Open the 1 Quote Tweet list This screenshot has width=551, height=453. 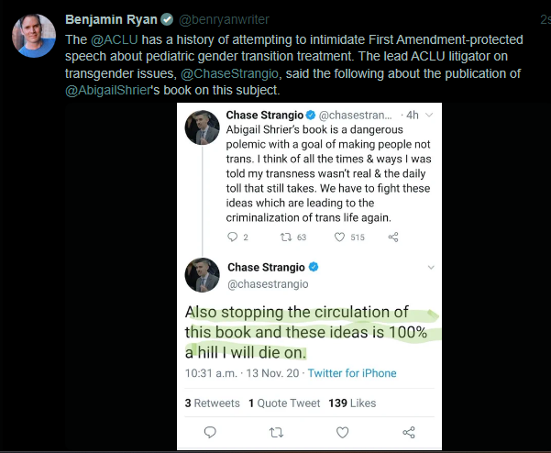click(283, 403)
